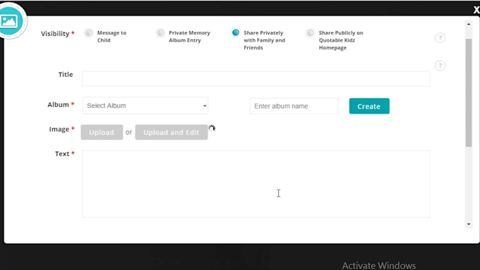Select Share Privately with Family and Friends
Image resolution: width=480 pixels, height=270 pixels.
click(x=235, y=32)
